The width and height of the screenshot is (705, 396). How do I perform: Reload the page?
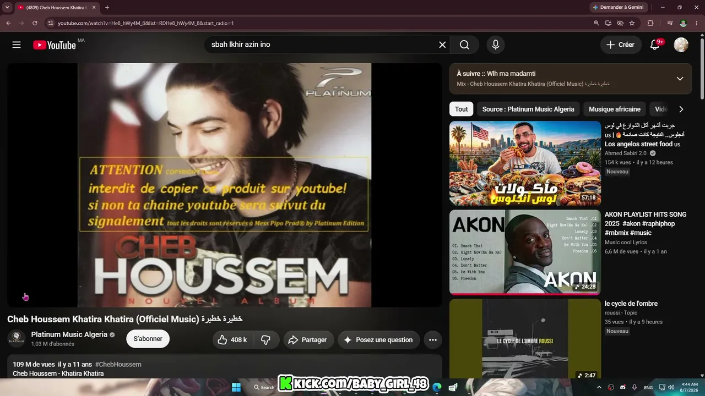[35, 23]
